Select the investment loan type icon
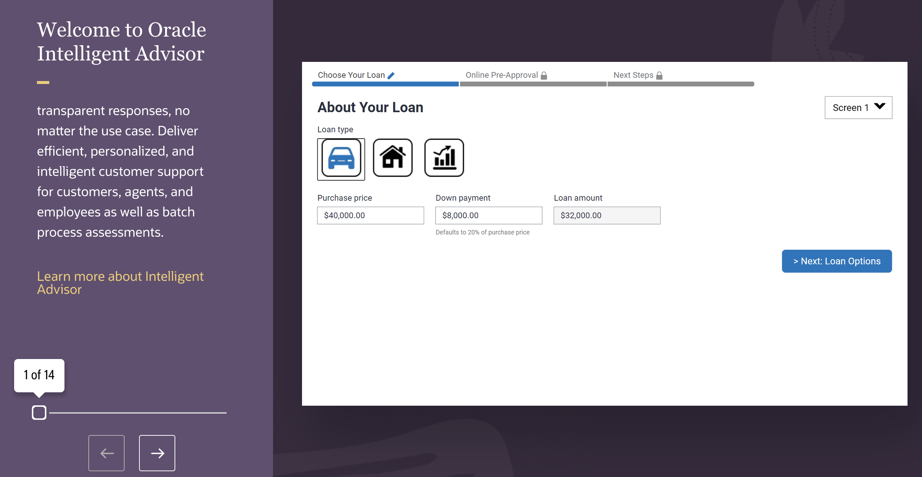 point(444,157)
